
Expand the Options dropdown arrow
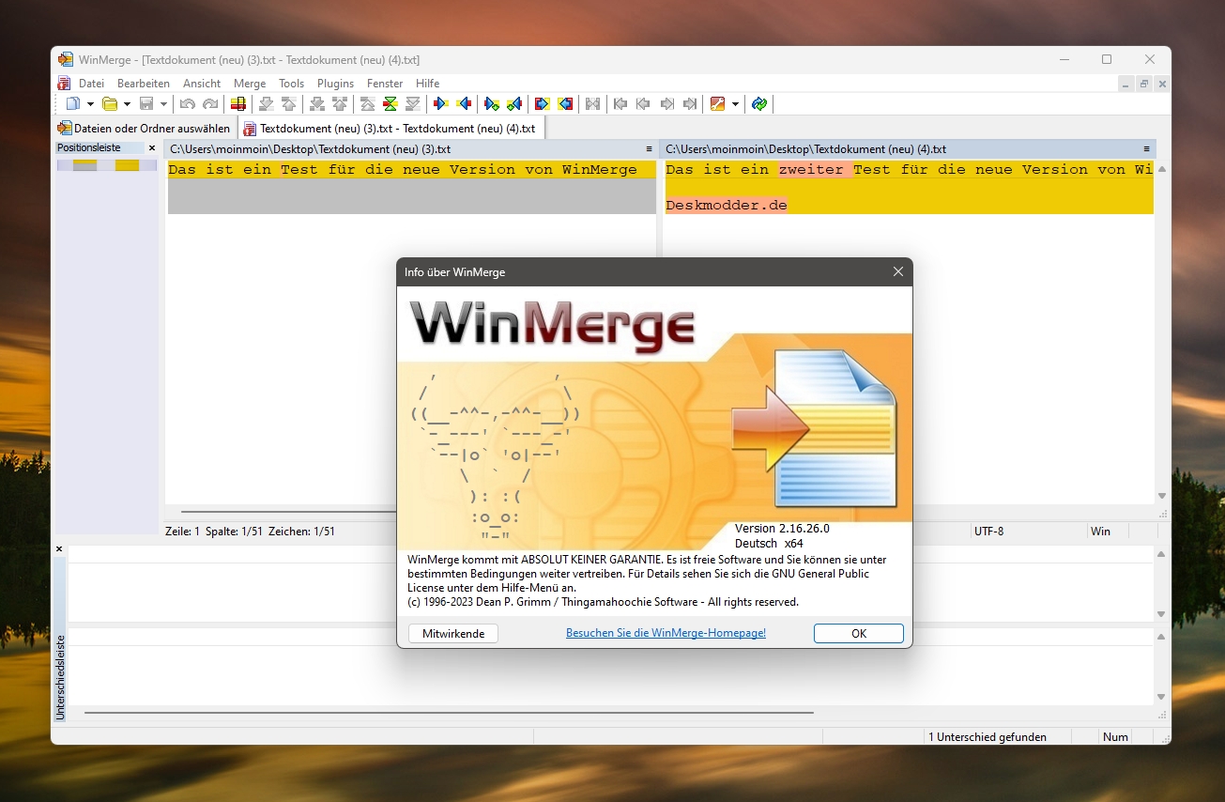(x=735, y=104)
